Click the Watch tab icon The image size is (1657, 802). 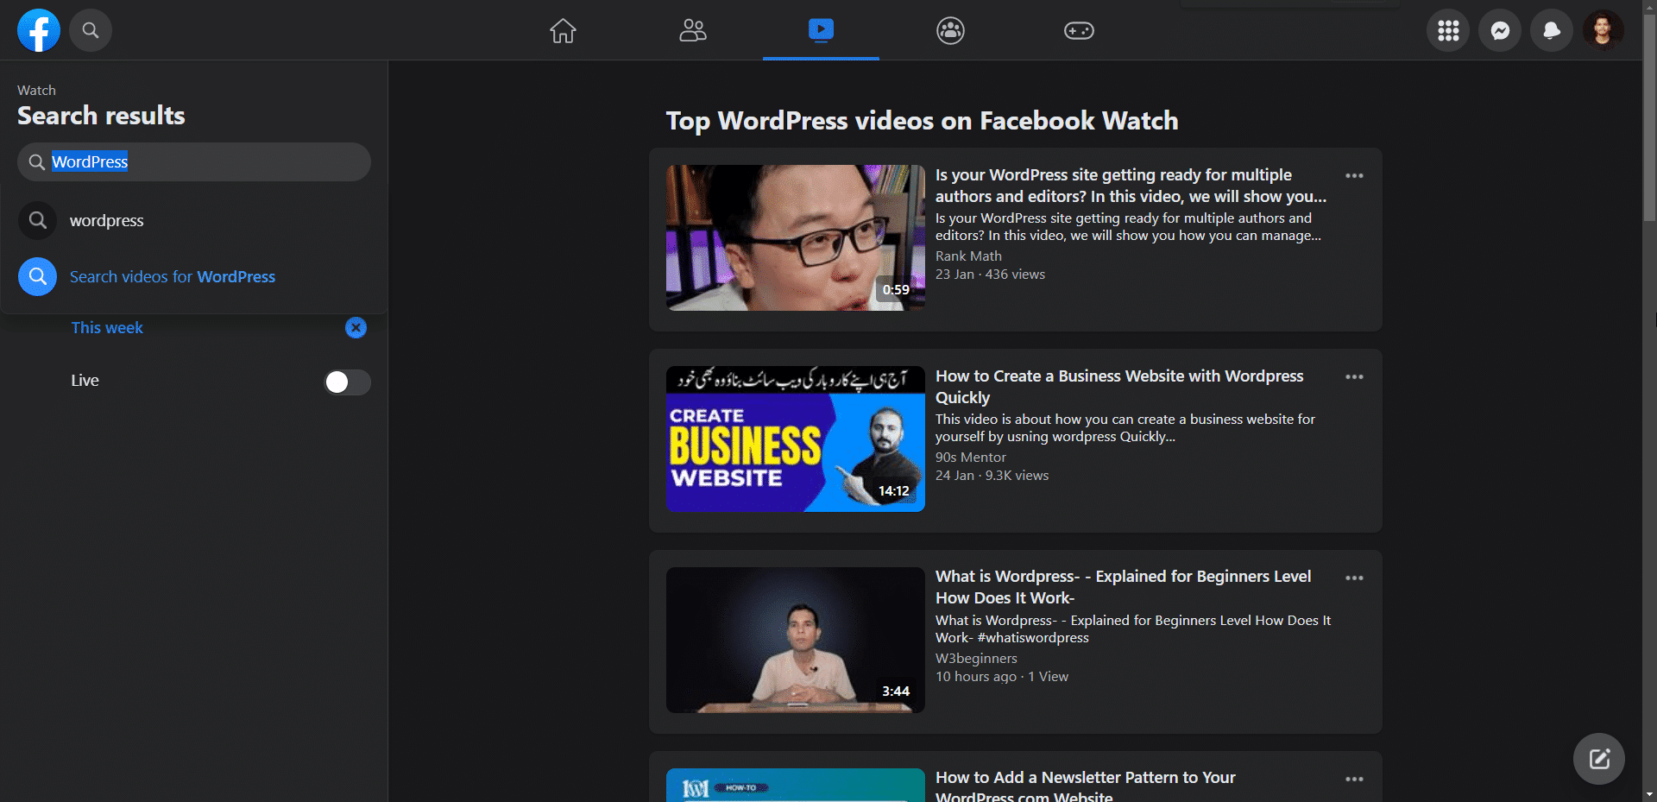tap(820, 30)
